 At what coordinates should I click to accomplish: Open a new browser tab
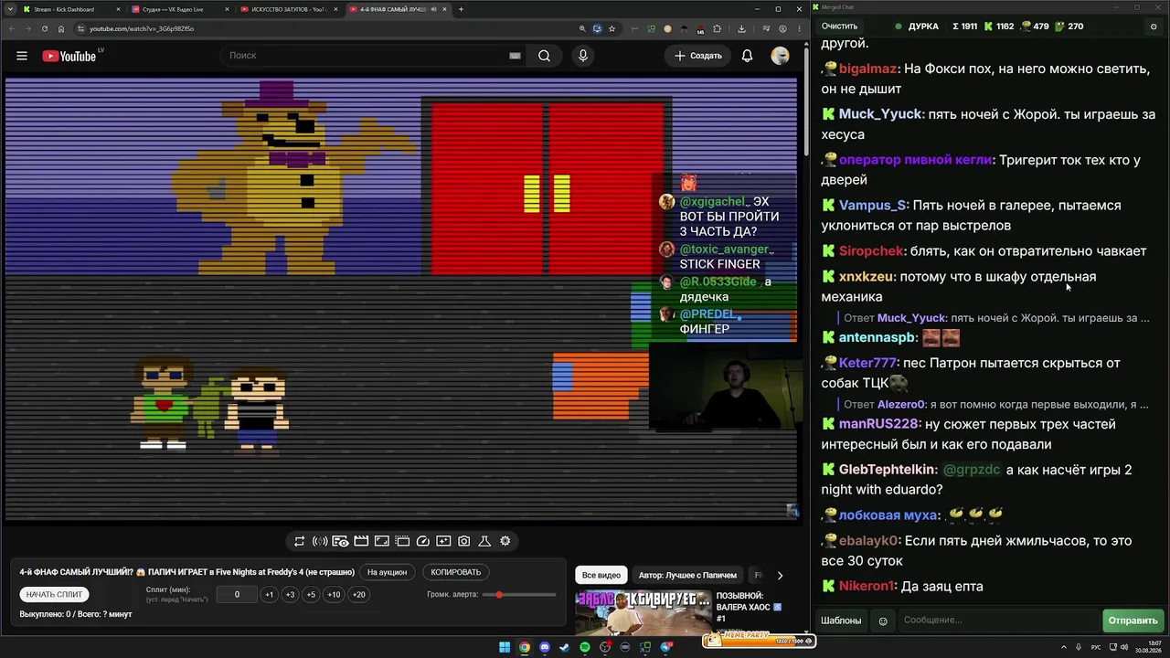click(461, 9)
